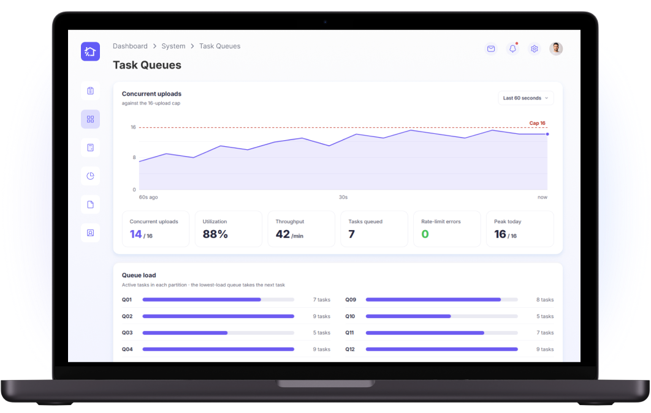The width and height of the screenshot is (651, 413).
Task: Select the grid dashboard sidebar icon
Action: point(90,119)
